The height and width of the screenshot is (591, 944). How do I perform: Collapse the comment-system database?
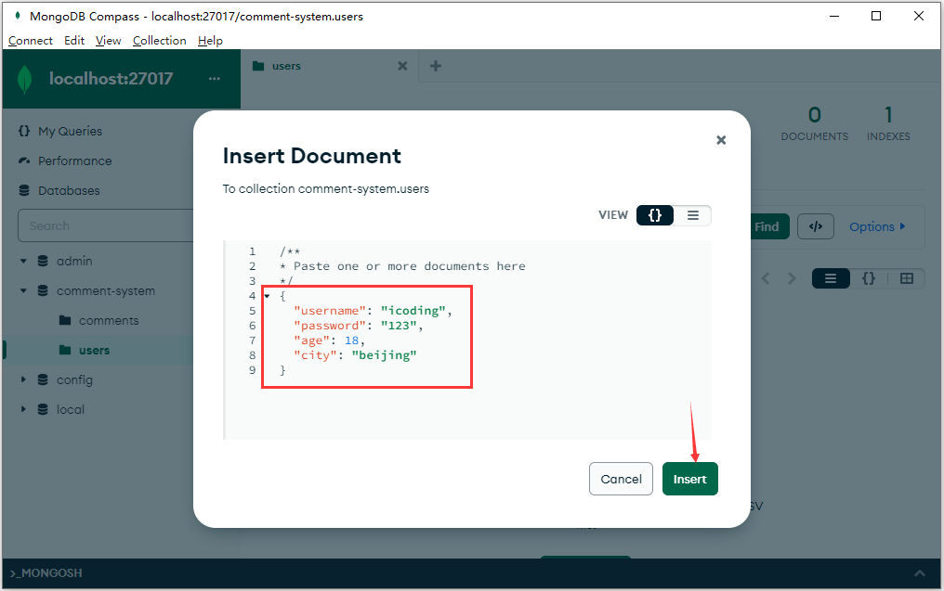point(24,290)
